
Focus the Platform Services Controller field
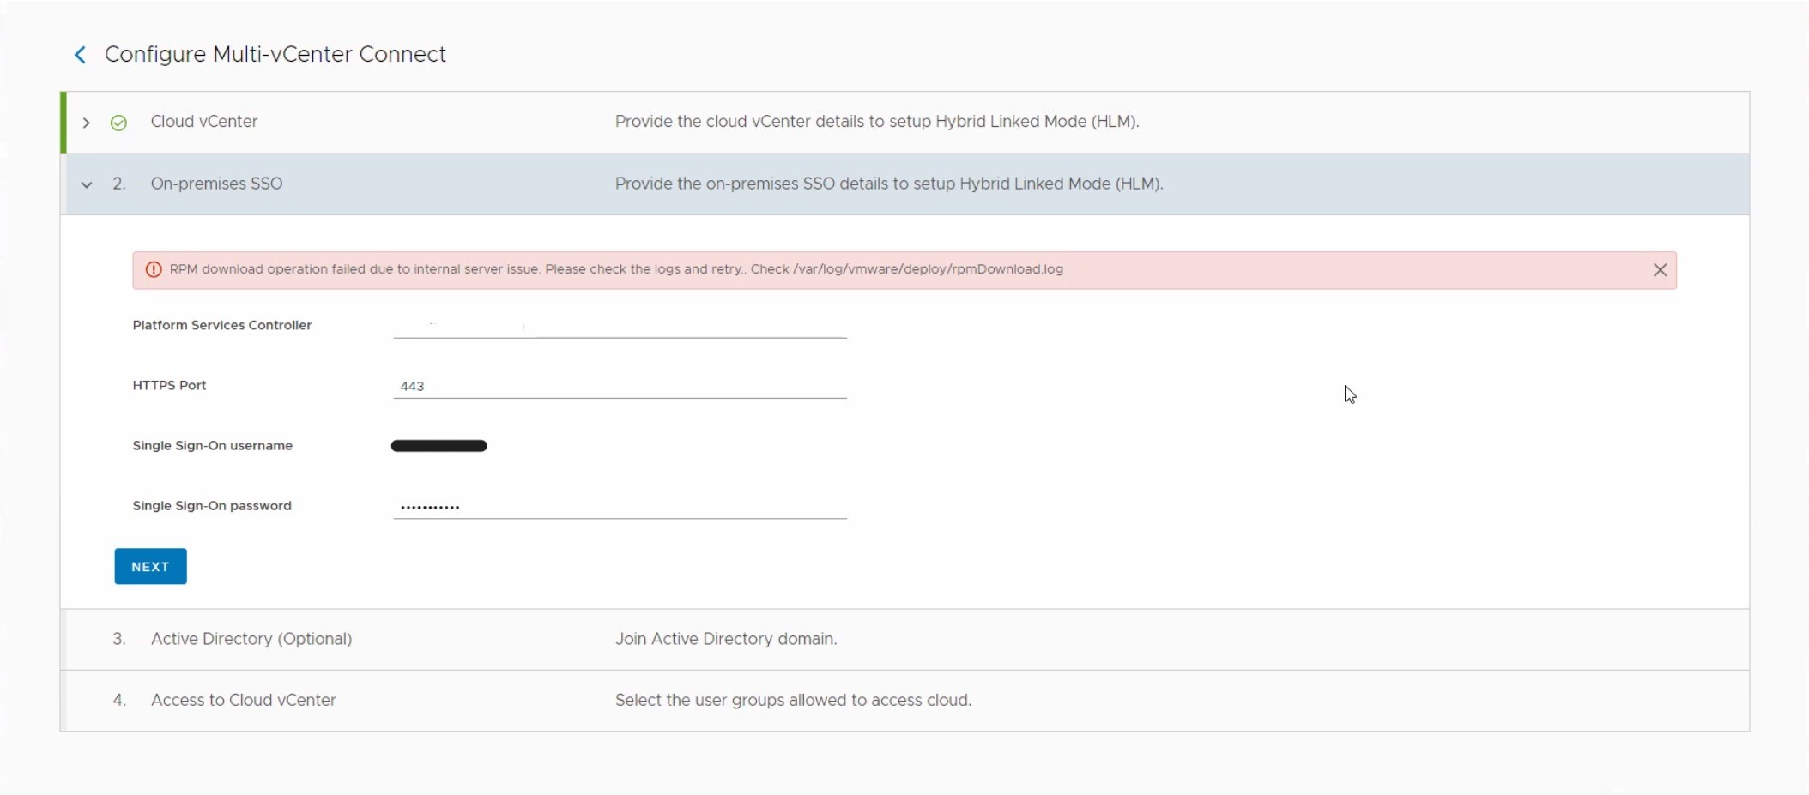click(x=619, y=326)
